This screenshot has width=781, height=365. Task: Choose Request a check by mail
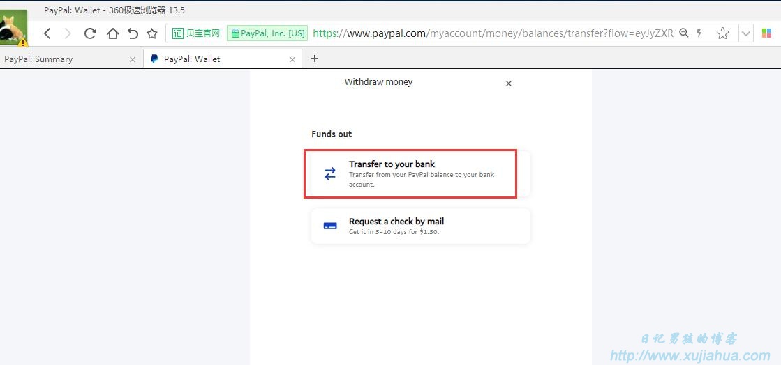click(420, 226)
